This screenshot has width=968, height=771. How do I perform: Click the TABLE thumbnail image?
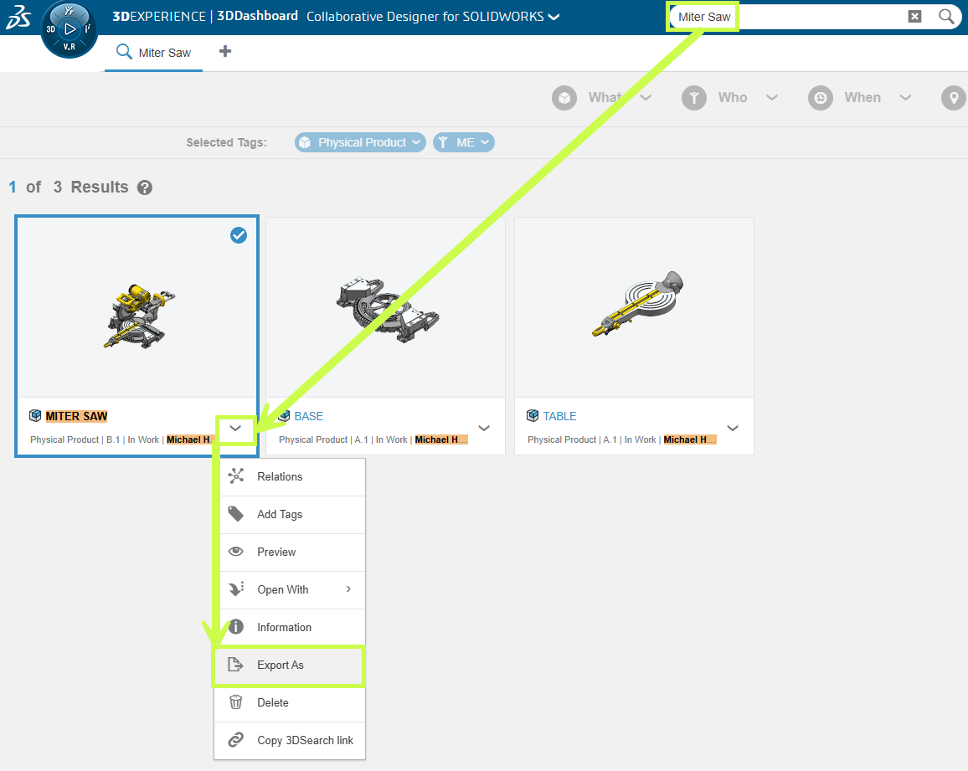point(634,307)
